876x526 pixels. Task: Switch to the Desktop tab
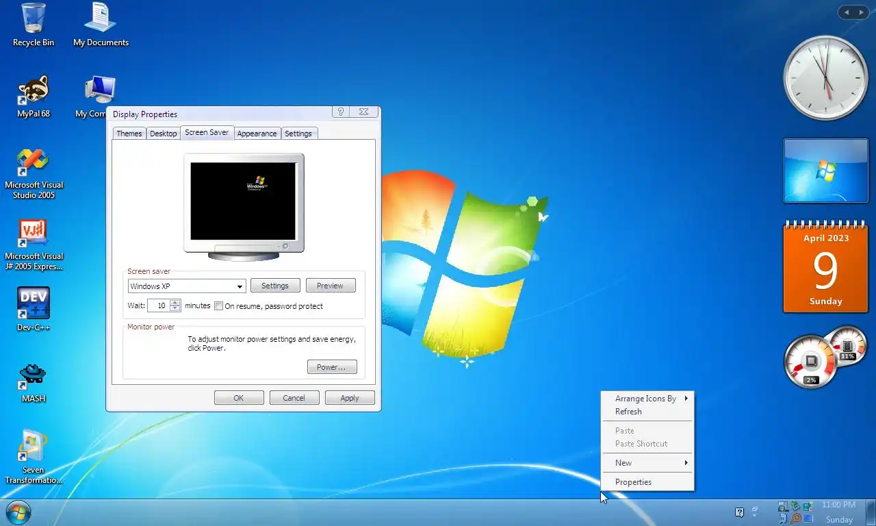(164, 134)
